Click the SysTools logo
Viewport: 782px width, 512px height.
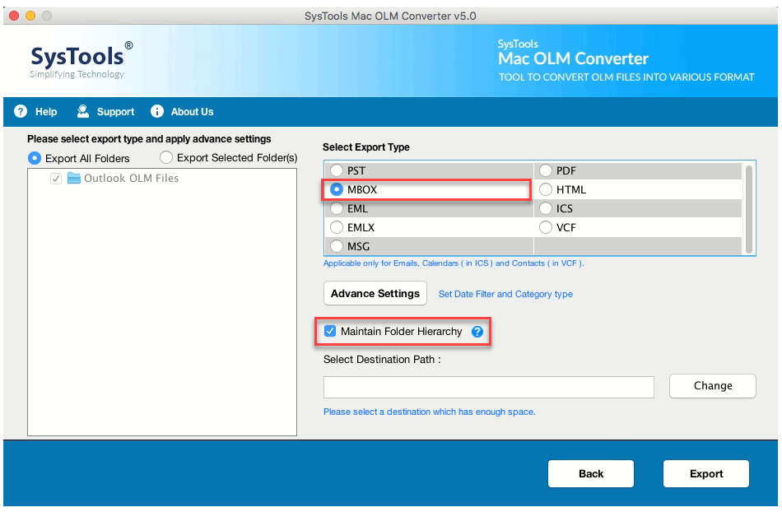pyautogui.click(x=81, y=60)
